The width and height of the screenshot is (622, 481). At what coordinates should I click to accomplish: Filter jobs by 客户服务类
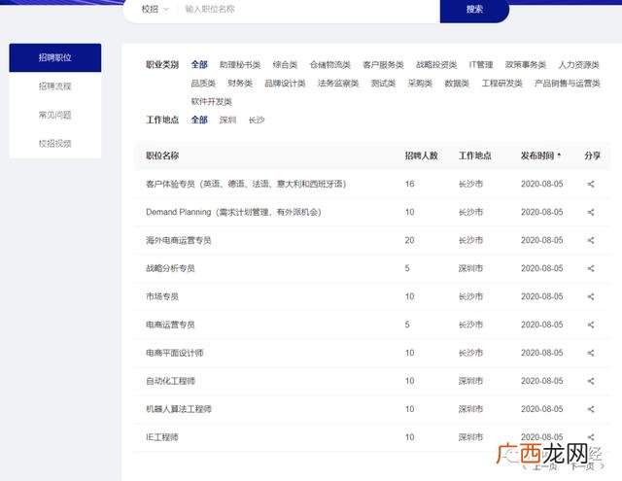tap(383, 65)
